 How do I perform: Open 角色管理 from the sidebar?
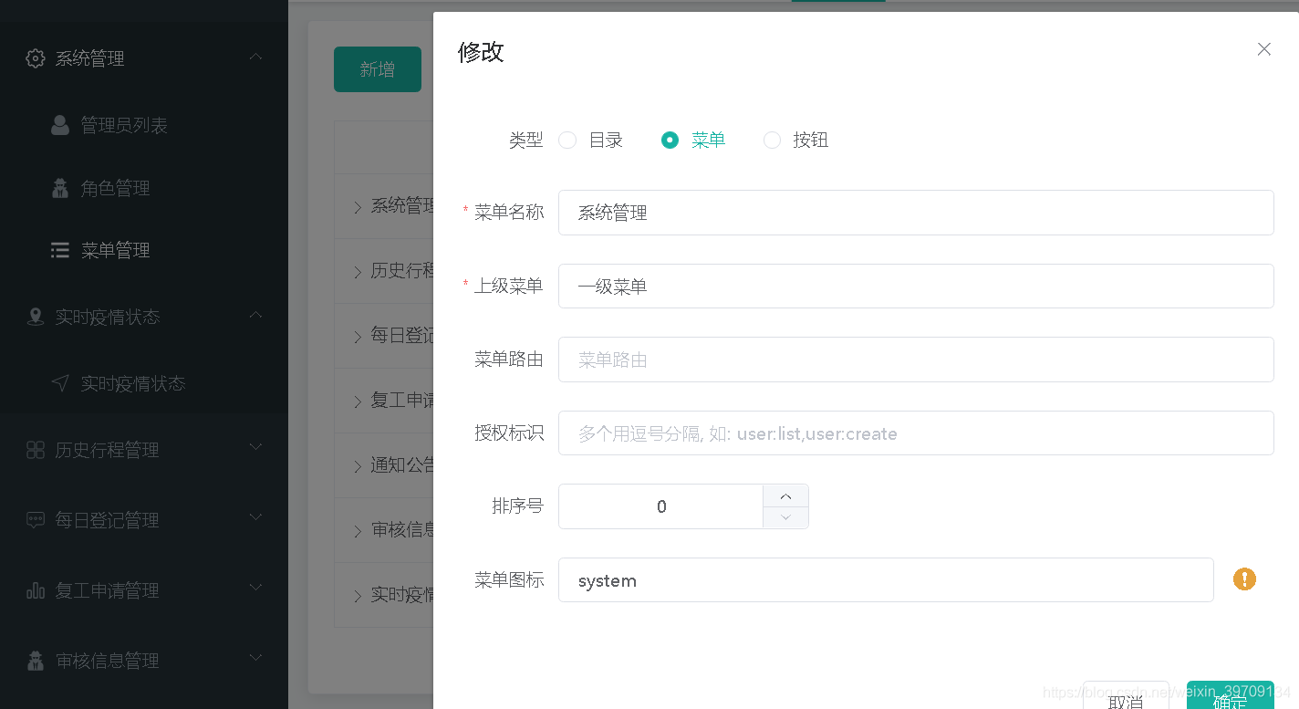(115, 188)
